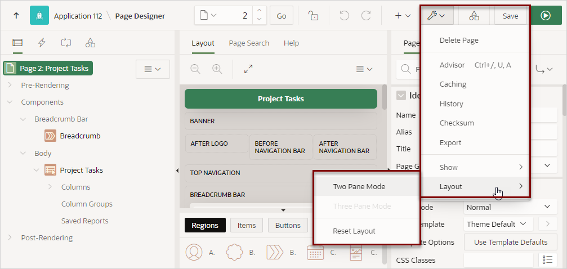567x269 pixels.
Task: Click Use Template Defaults button
Action: 511,242
